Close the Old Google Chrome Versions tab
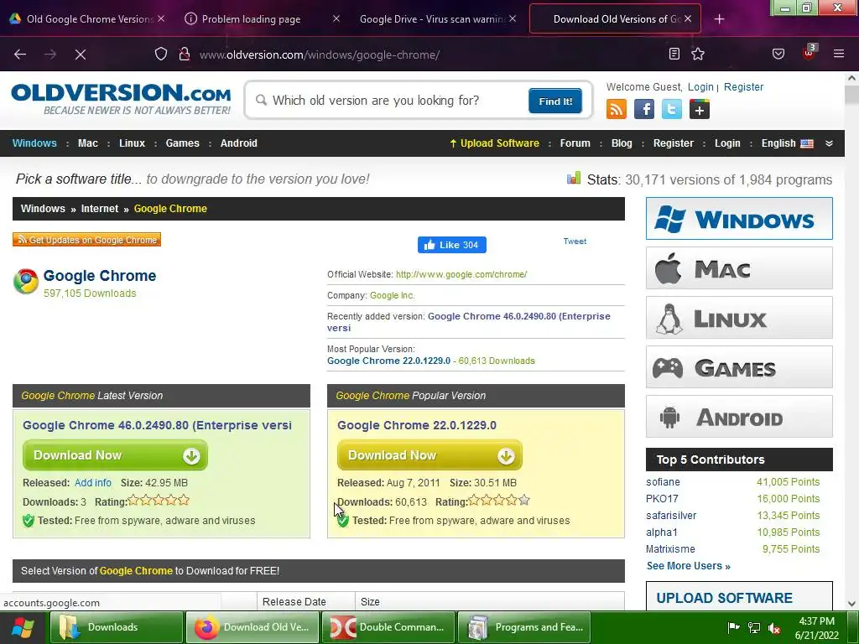The height and width of the screenshot is (644, 859). click(x=161, y=18)
